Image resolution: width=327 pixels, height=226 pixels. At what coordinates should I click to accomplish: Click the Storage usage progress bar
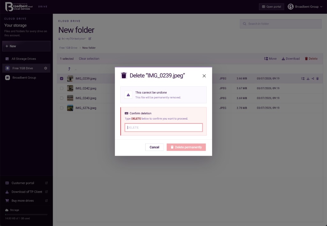point(26,214)
